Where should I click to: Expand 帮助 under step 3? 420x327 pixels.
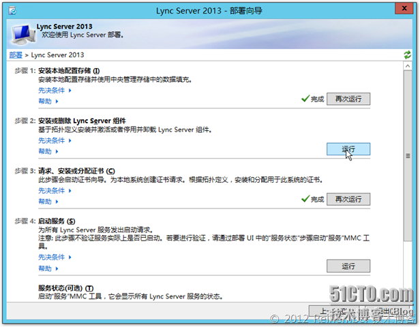pyautogui.click(x=48, y=202)
